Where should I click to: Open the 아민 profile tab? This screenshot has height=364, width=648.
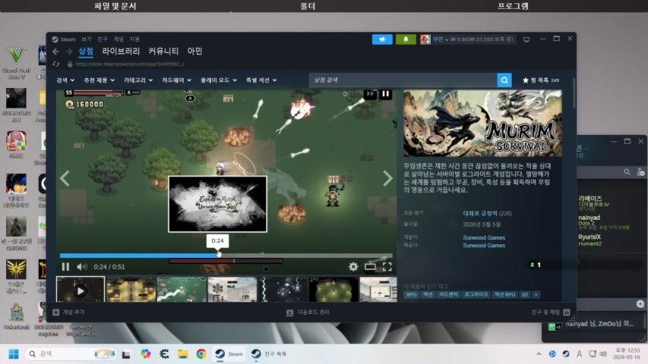194,52
